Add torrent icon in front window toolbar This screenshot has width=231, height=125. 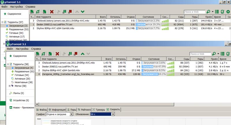38,54
